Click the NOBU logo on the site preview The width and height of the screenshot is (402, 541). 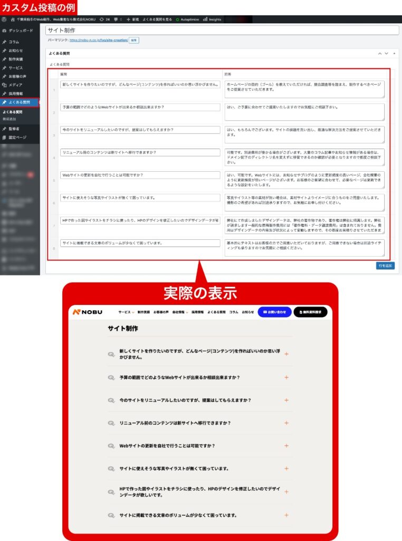coord(88,312)
